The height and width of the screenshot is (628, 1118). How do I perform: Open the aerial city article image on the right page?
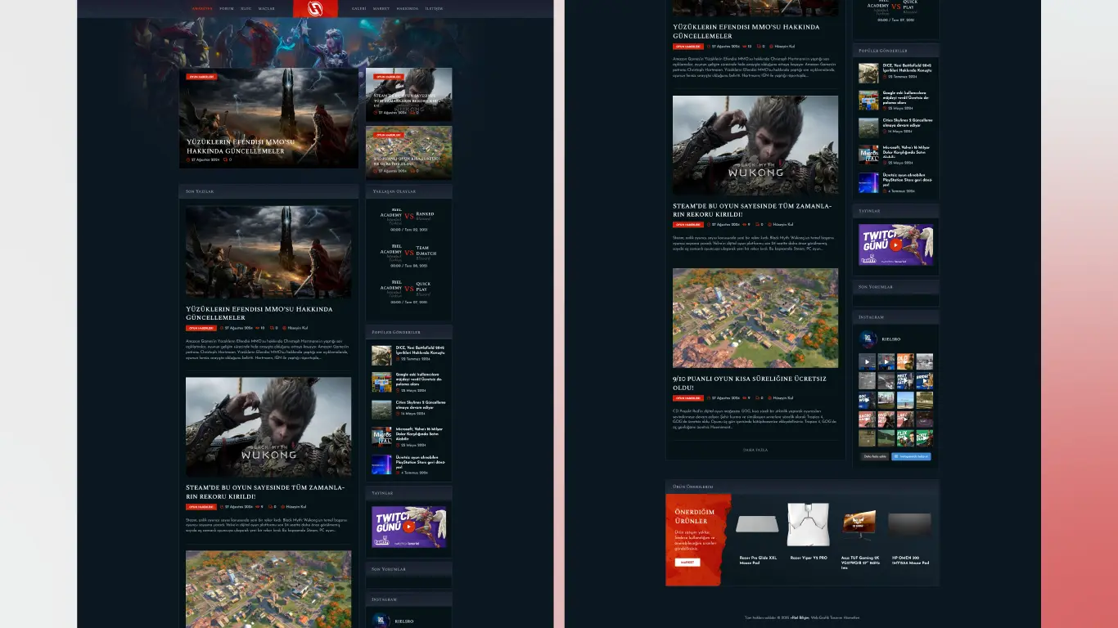click(755, 318)
